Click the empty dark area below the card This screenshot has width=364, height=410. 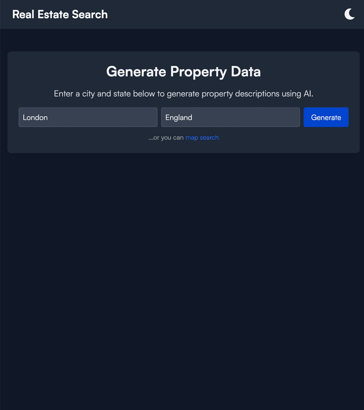pos(182,282)
